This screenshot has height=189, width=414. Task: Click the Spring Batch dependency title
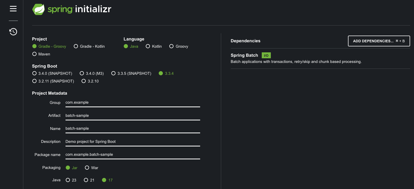tap(244, 55)
